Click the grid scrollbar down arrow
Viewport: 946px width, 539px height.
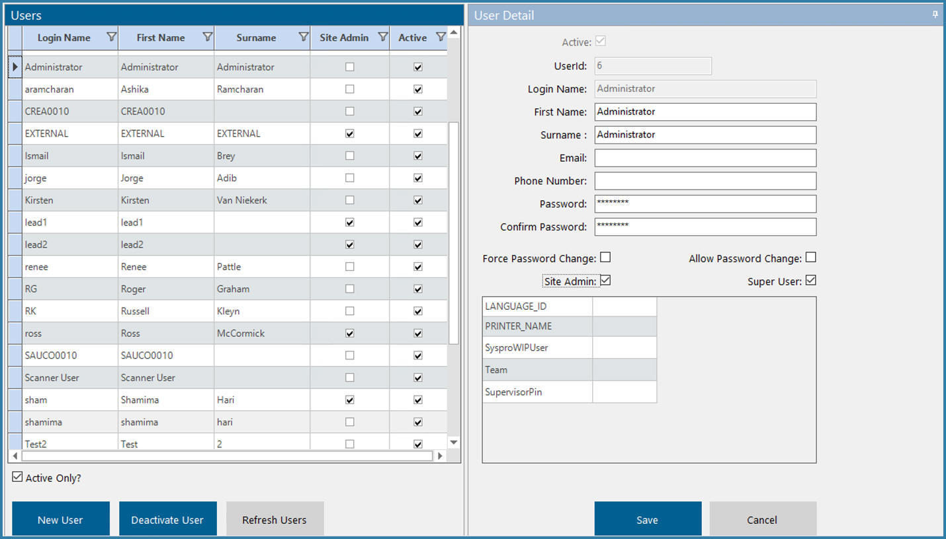pyautogui.click(x=453, y=443)
